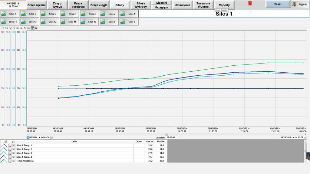Screen dimensions: 310x174
Task: Click the pen edit icon in legend header
Action: [5, 142]
